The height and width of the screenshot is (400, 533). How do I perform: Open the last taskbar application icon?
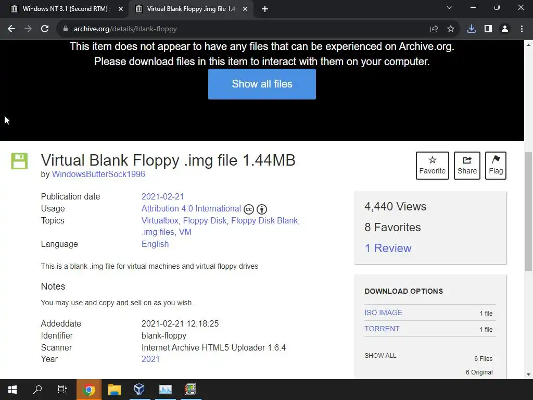click(x=191, y=390)
